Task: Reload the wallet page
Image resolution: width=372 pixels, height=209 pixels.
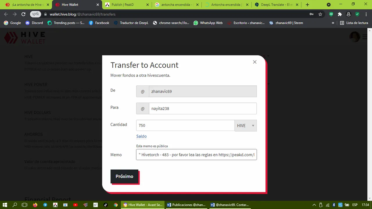Action: [x=24, y=14]
